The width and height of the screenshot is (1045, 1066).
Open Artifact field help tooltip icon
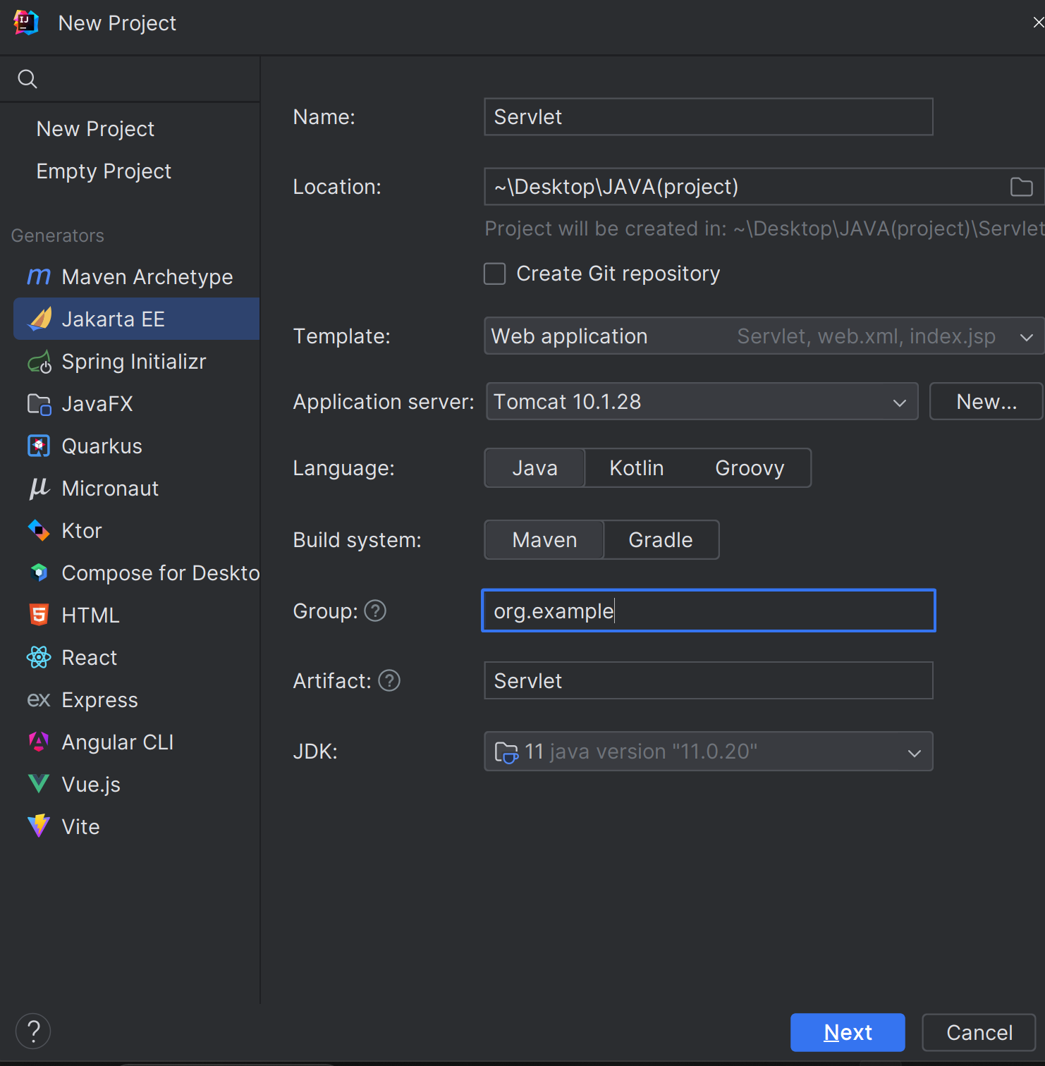pos(389,680)
